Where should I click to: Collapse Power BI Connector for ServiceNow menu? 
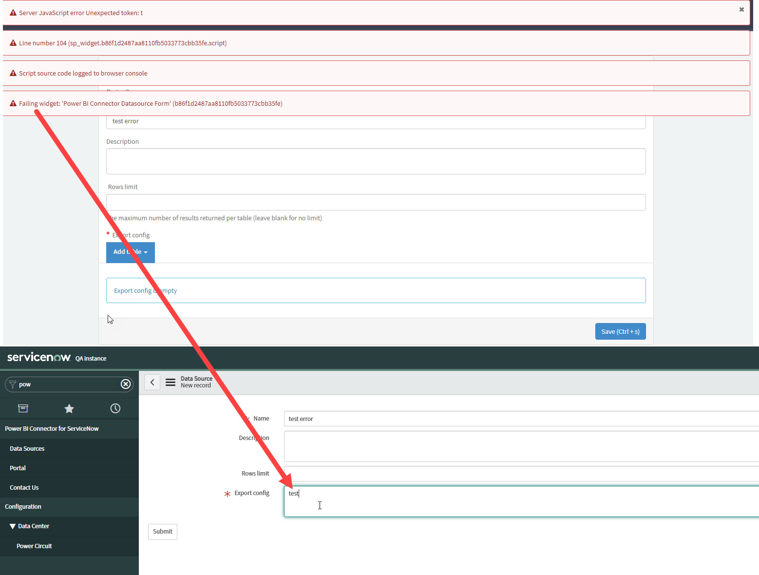tap(52, 429)
